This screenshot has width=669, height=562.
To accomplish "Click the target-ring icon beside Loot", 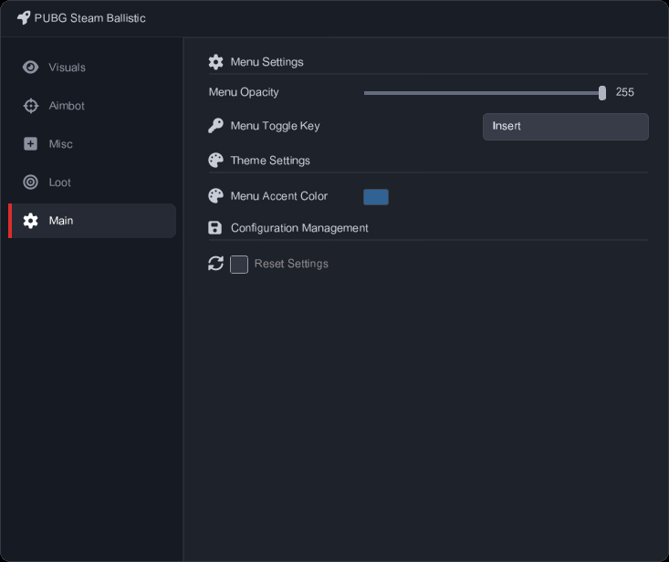I will (30, 182).
